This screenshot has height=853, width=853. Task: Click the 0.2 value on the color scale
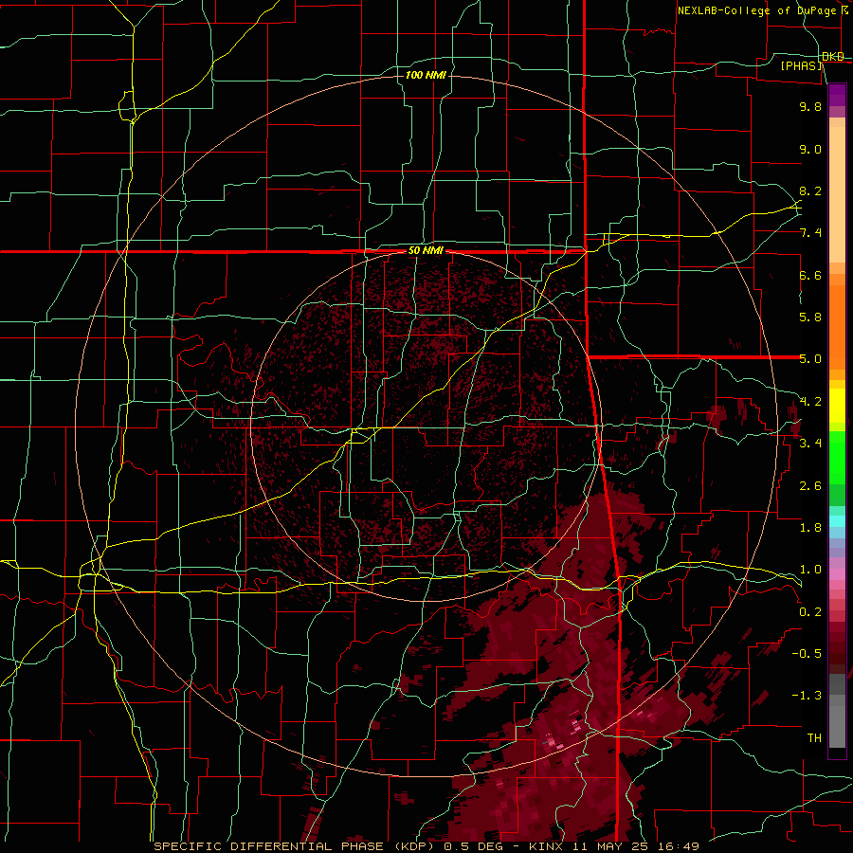click(x=810, y=612)
